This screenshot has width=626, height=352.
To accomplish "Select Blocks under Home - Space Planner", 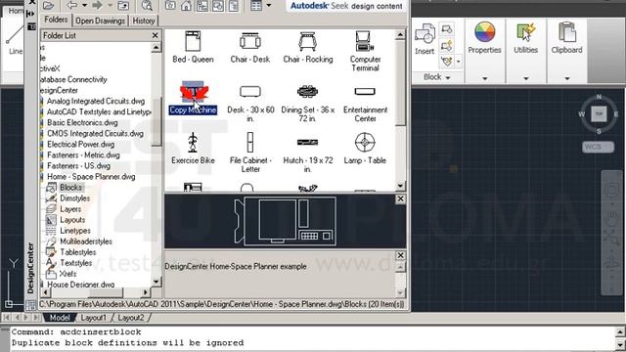I will point(70,187).
